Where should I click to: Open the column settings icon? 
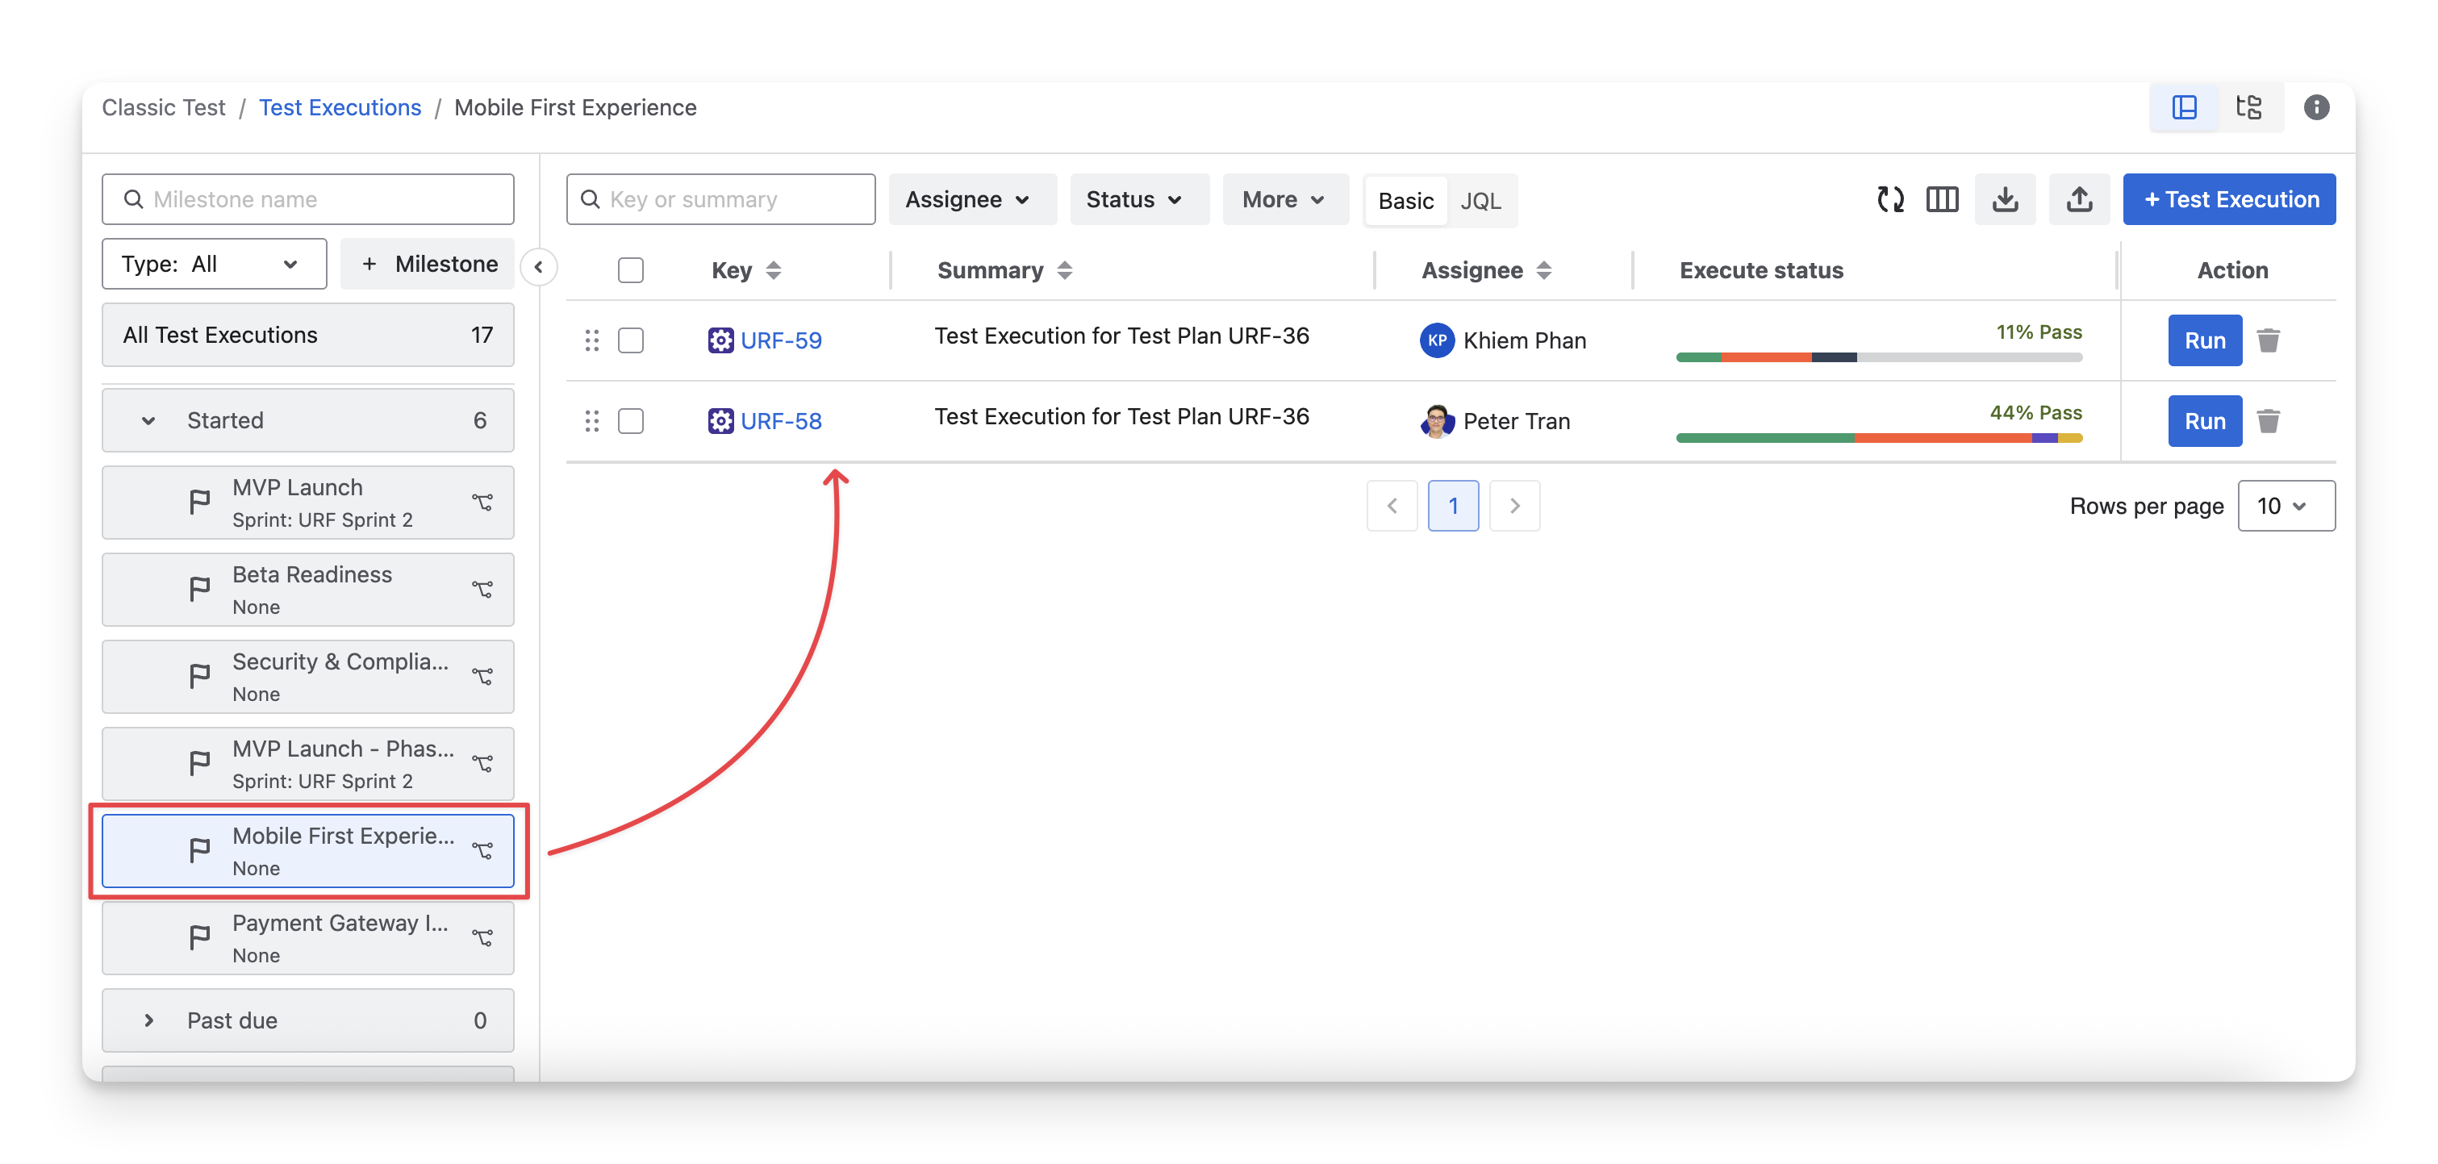click(1942, 200)
